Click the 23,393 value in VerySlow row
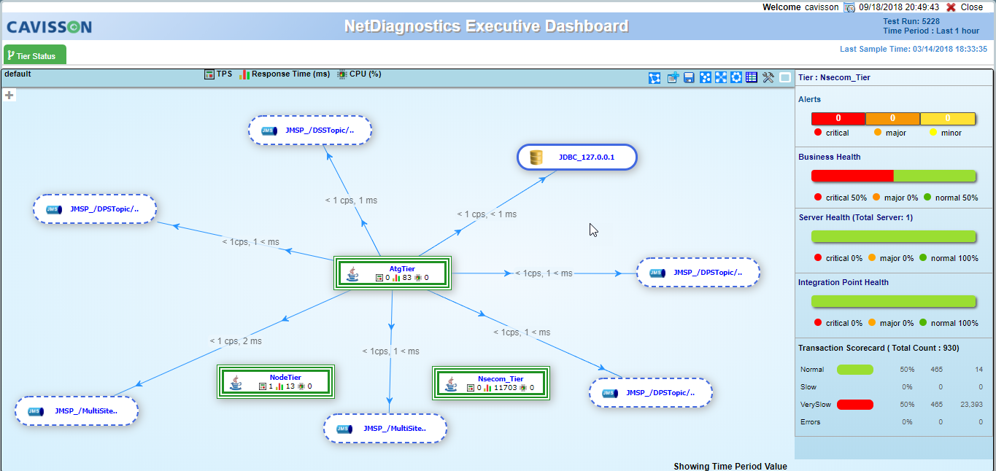 pyautogui.click(x=971, y=405)
